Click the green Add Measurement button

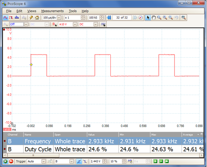tap(155, 161)
